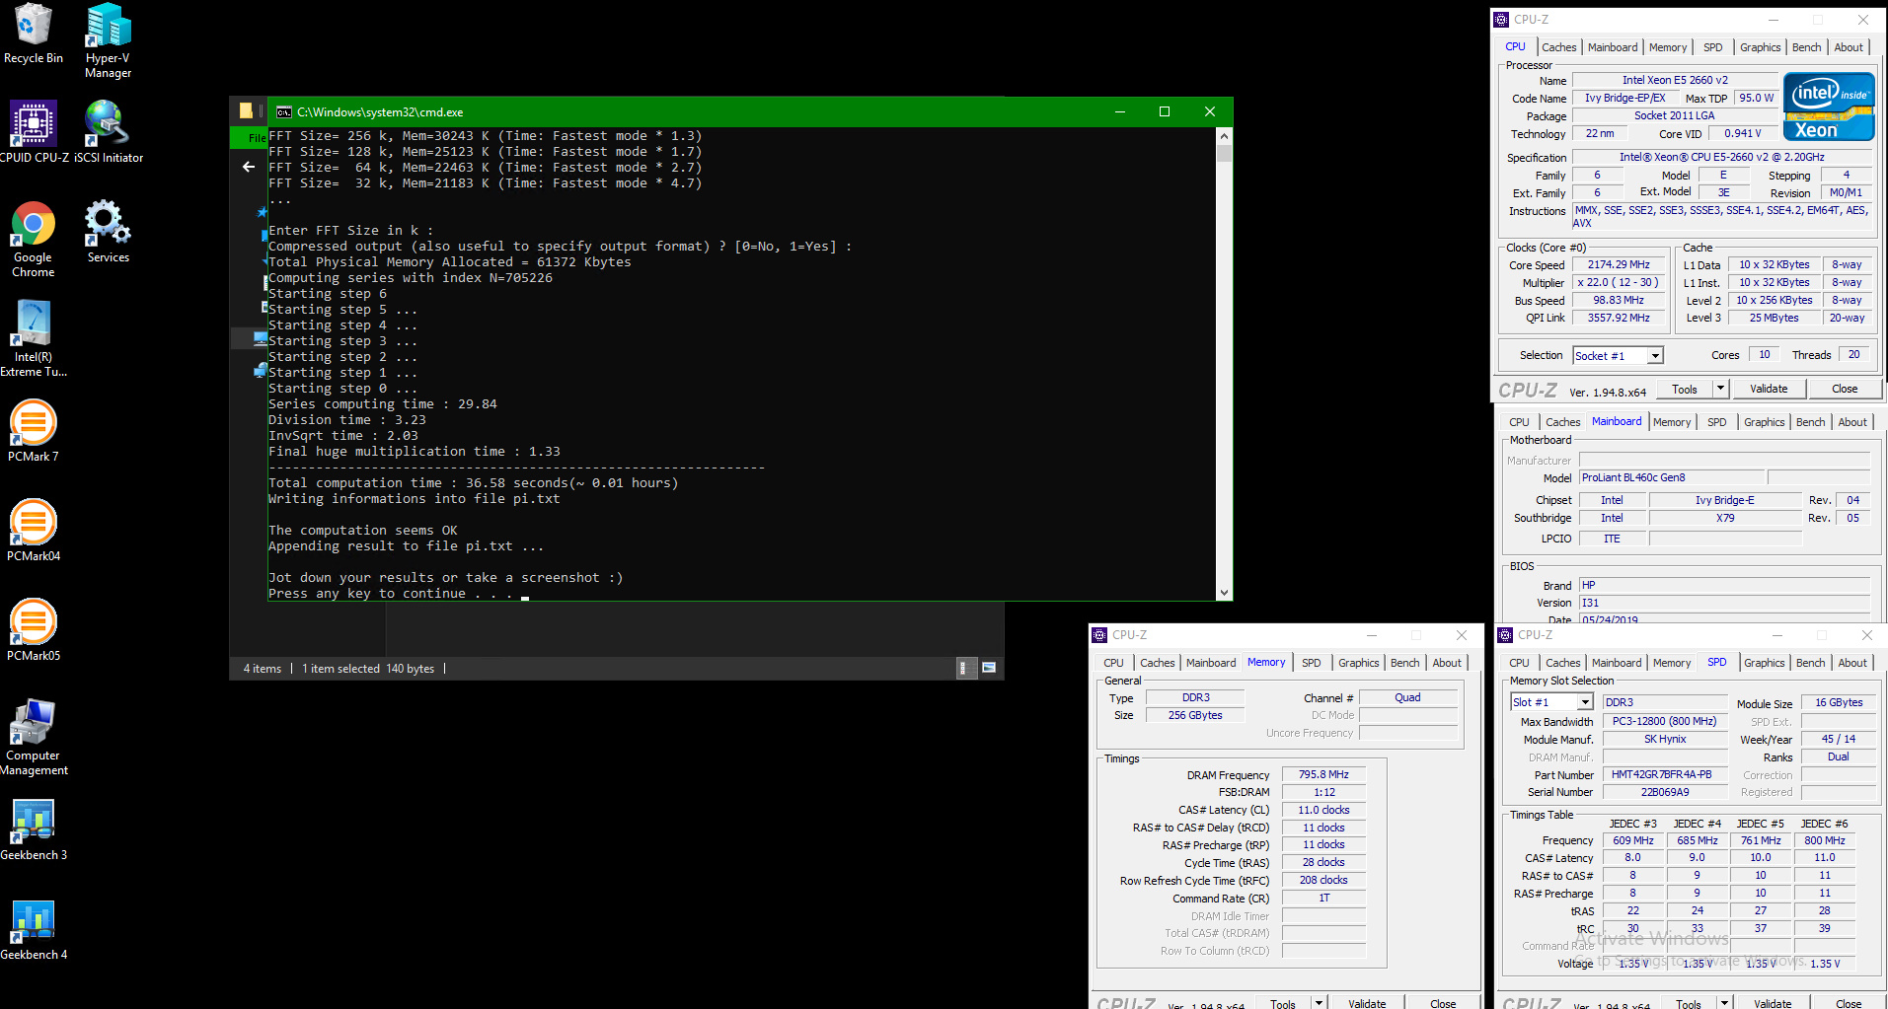Viewport: 1888px width, 1009px height.
Task: Click the JEDEC #6 column header
Action: coord(1824,824)
